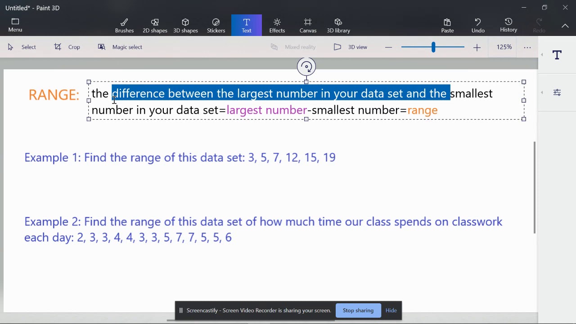Open the 3D library
This screenshot has height=324, width=576.
tap(338, 26)
